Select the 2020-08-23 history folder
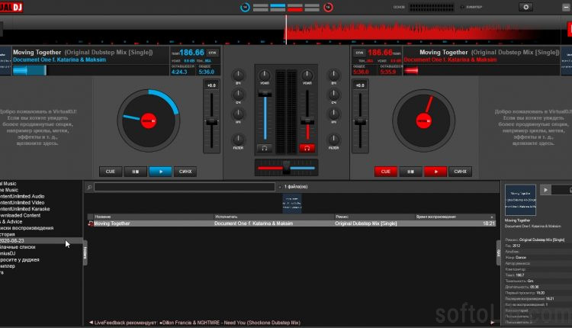 [x=41, y=241]
